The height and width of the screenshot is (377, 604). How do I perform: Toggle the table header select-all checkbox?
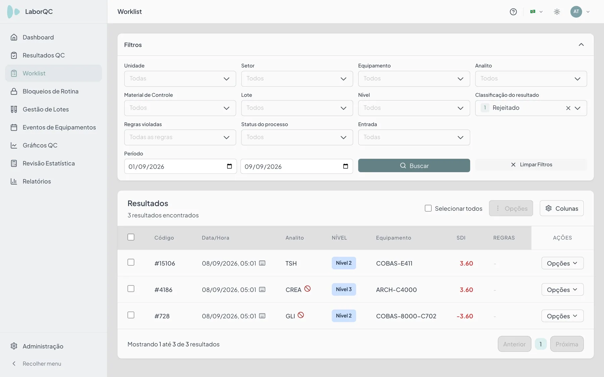(131, 237)
